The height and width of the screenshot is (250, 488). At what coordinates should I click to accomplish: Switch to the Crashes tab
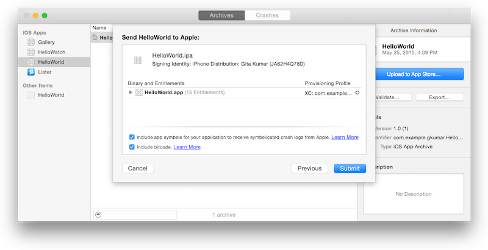pos(267,15)
